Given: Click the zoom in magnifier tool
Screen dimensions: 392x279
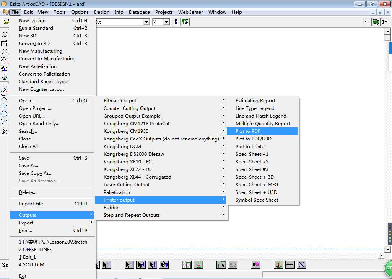Looking at the screenshot, I should coord(4,35).
